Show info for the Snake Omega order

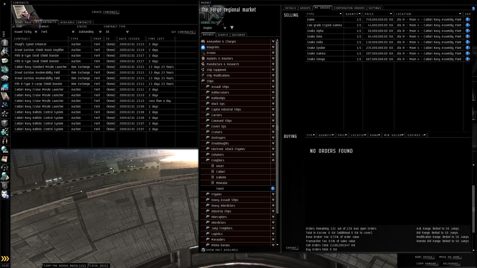click(467, 59)
